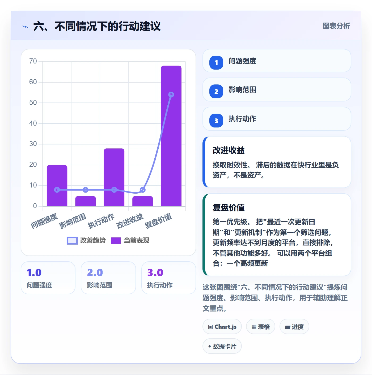This screenshot has width=372, height=375.
Task: Select the 表格 tag chip
Action: pyautogui.click(x=261, y=327)
